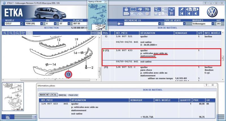Open the ANNÉE dropdown showing 1998 (W)
This screenshot has width=226, height=121.
[42, 24]
